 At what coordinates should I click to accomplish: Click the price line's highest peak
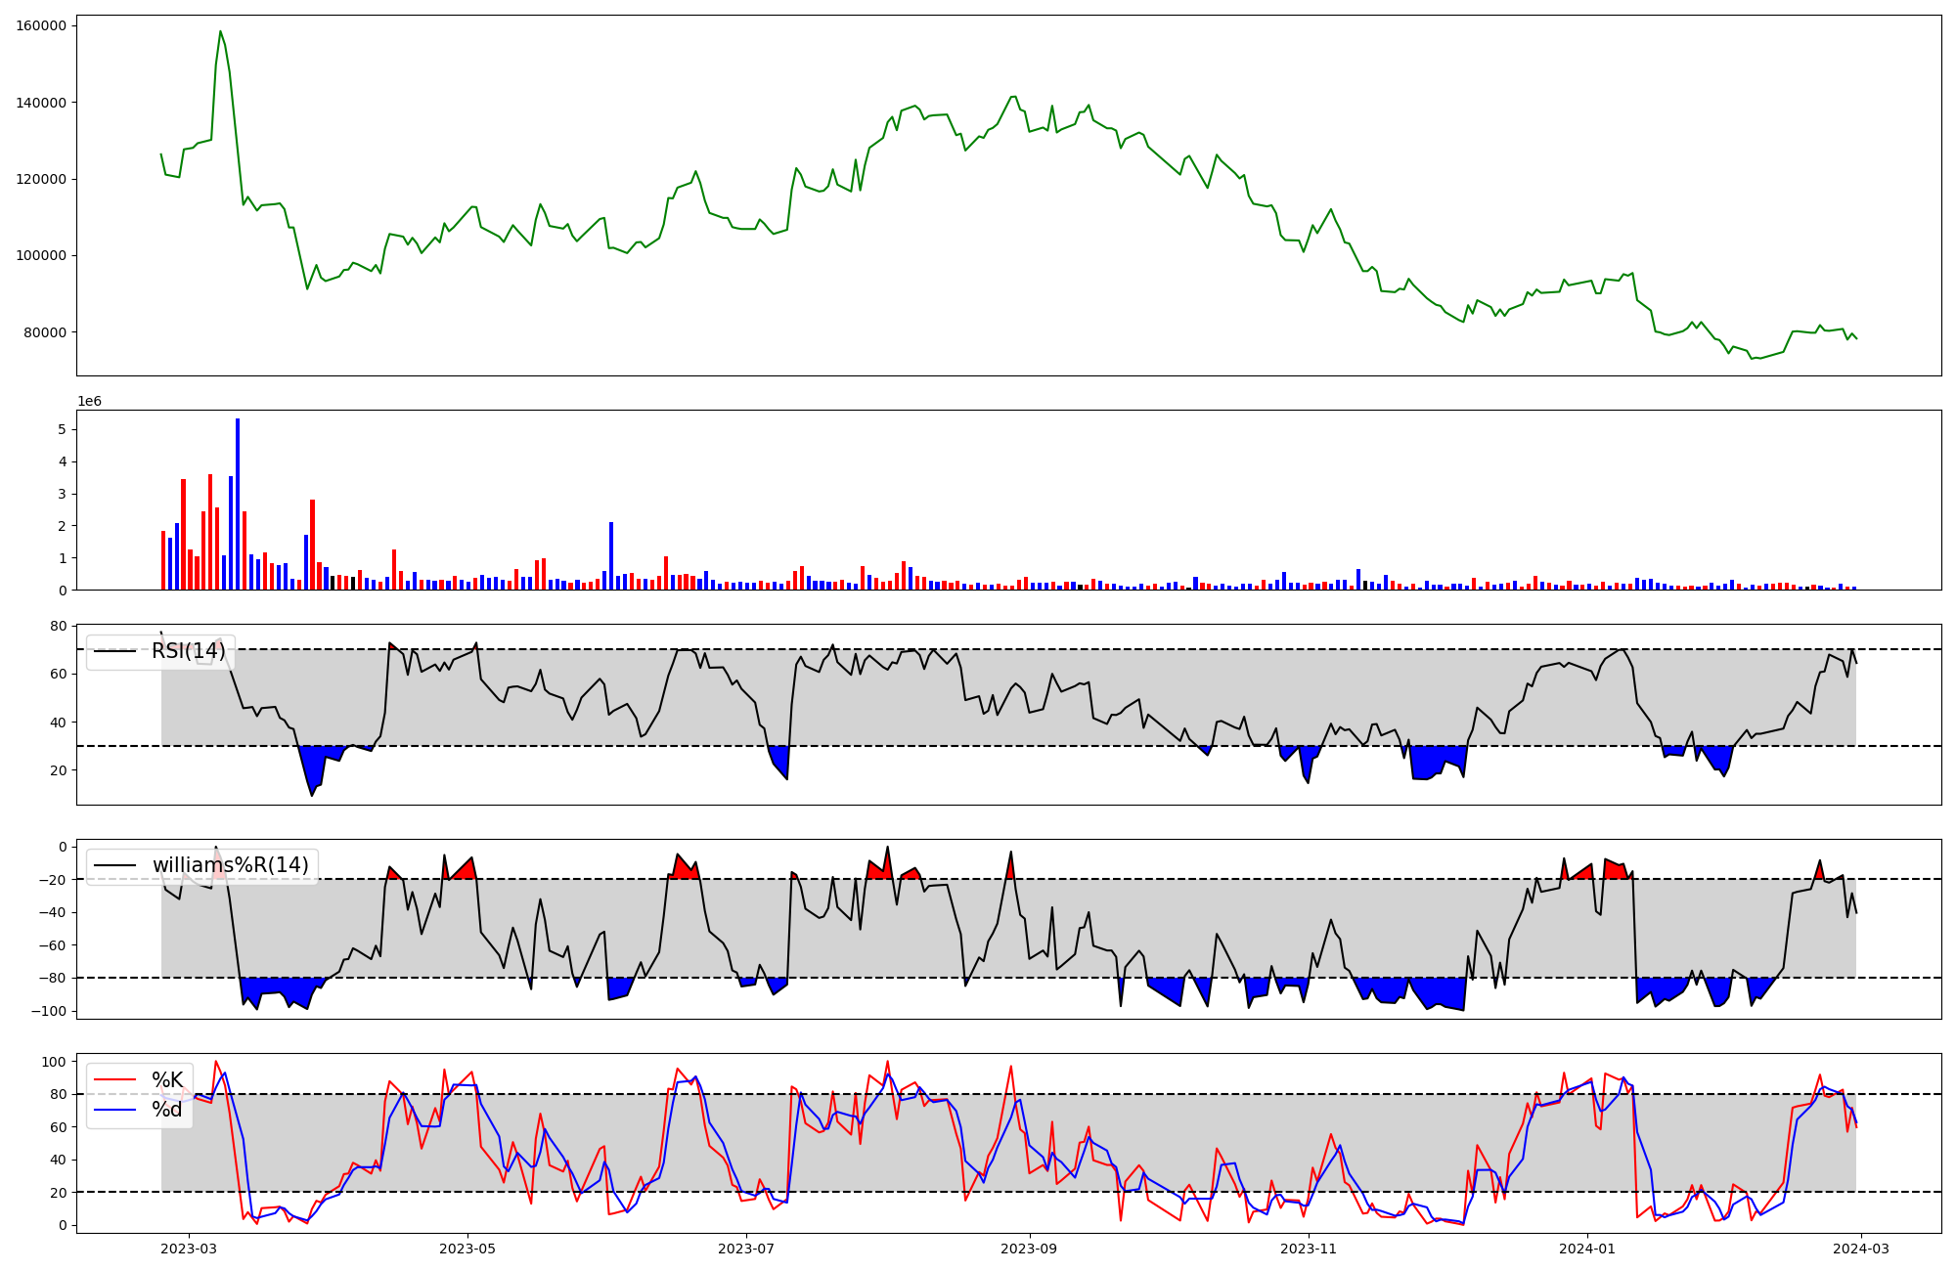pyautogui.click(x=220, y=31)
